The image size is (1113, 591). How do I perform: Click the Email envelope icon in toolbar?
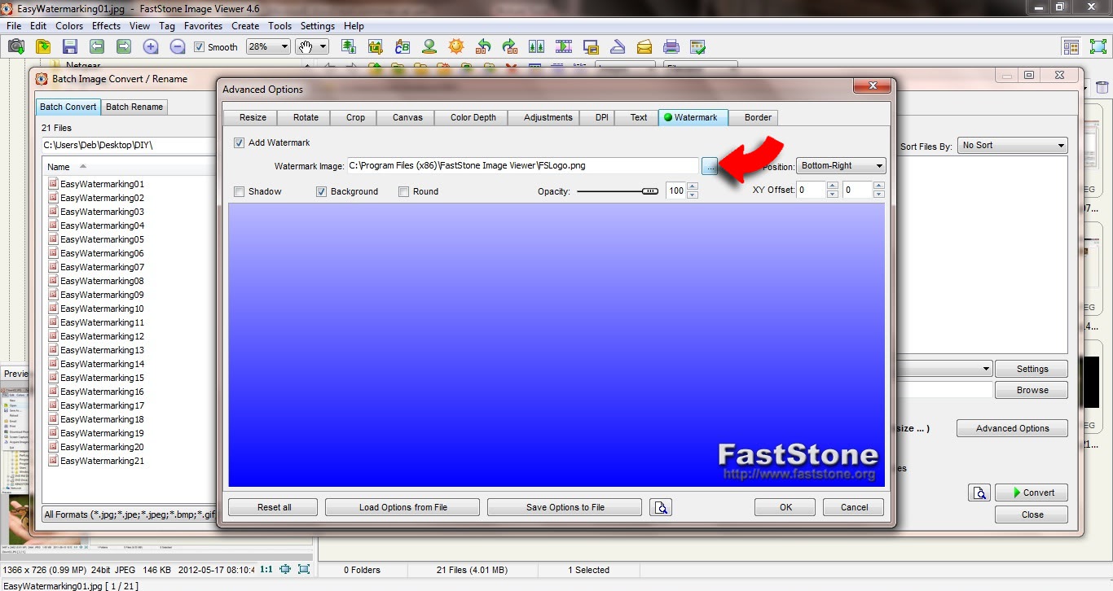(644, 46)
